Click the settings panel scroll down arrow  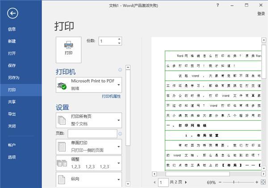[128, 184]
